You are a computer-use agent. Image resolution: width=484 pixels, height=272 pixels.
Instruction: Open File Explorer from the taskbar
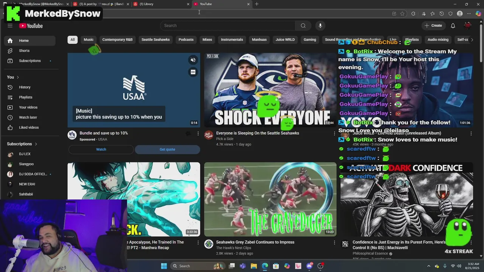[x=254, y=266]
